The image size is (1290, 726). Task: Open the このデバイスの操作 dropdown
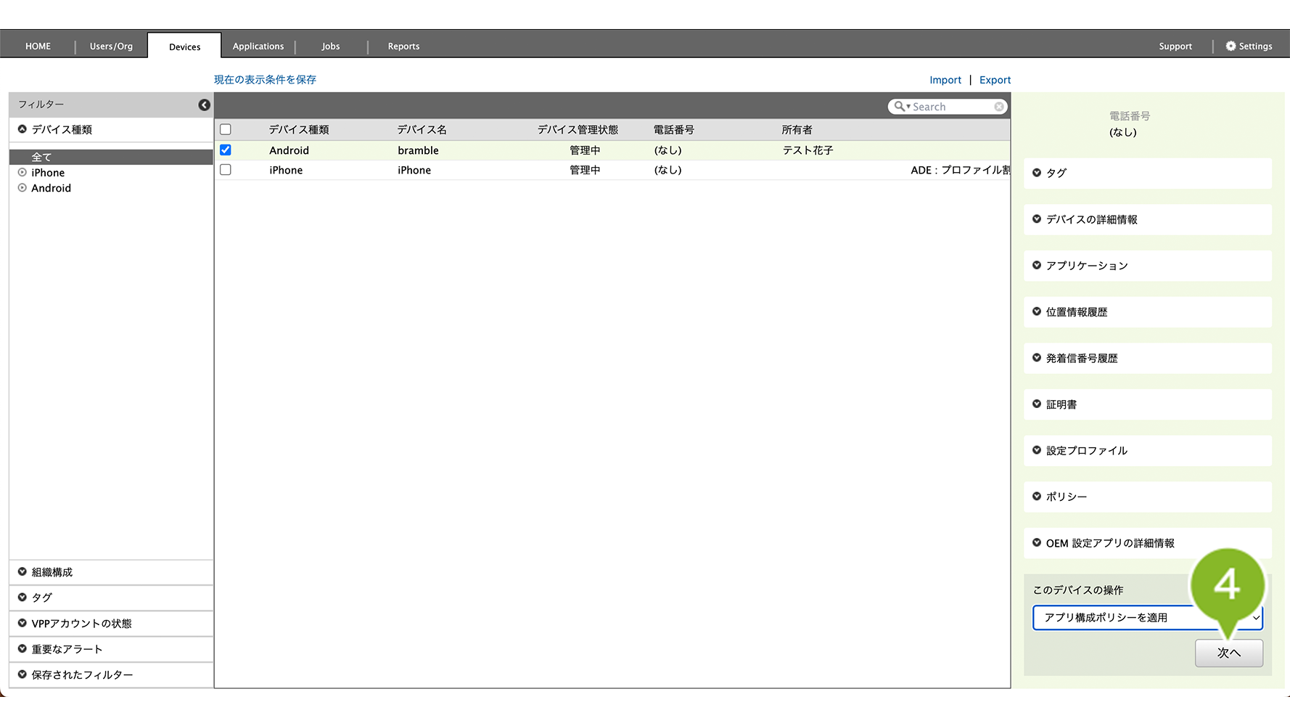click(x=1147, y=618)
